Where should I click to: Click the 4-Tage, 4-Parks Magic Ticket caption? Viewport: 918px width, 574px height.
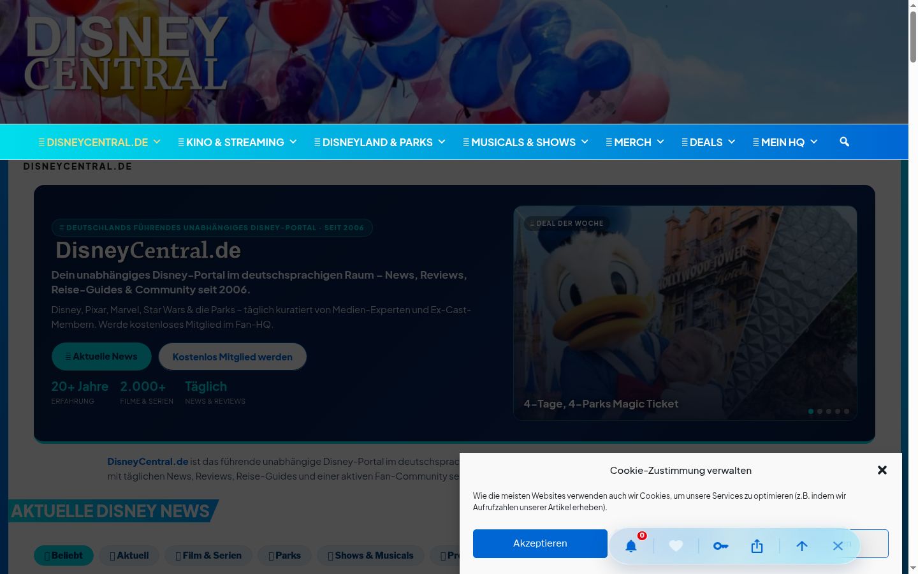coord(601,404)
